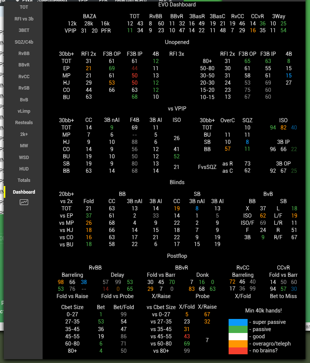The image size is (310, 363).
Task: Click the Delay label under RvBB
Action: 117,275
